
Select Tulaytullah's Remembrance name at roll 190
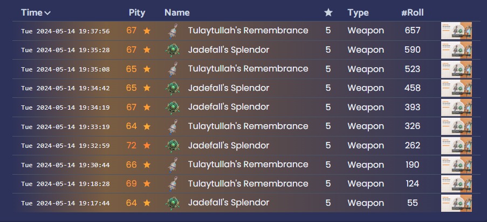tap(248, 164)
